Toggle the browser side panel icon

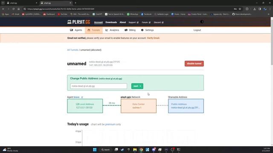[260, 9]
